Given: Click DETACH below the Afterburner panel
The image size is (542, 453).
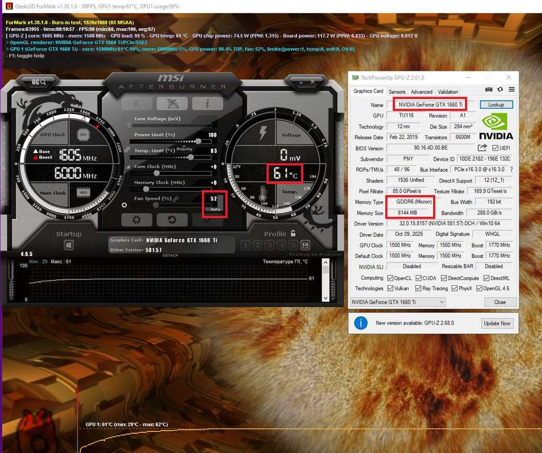Looking at the screenshot, I should (x=170, y=255).
